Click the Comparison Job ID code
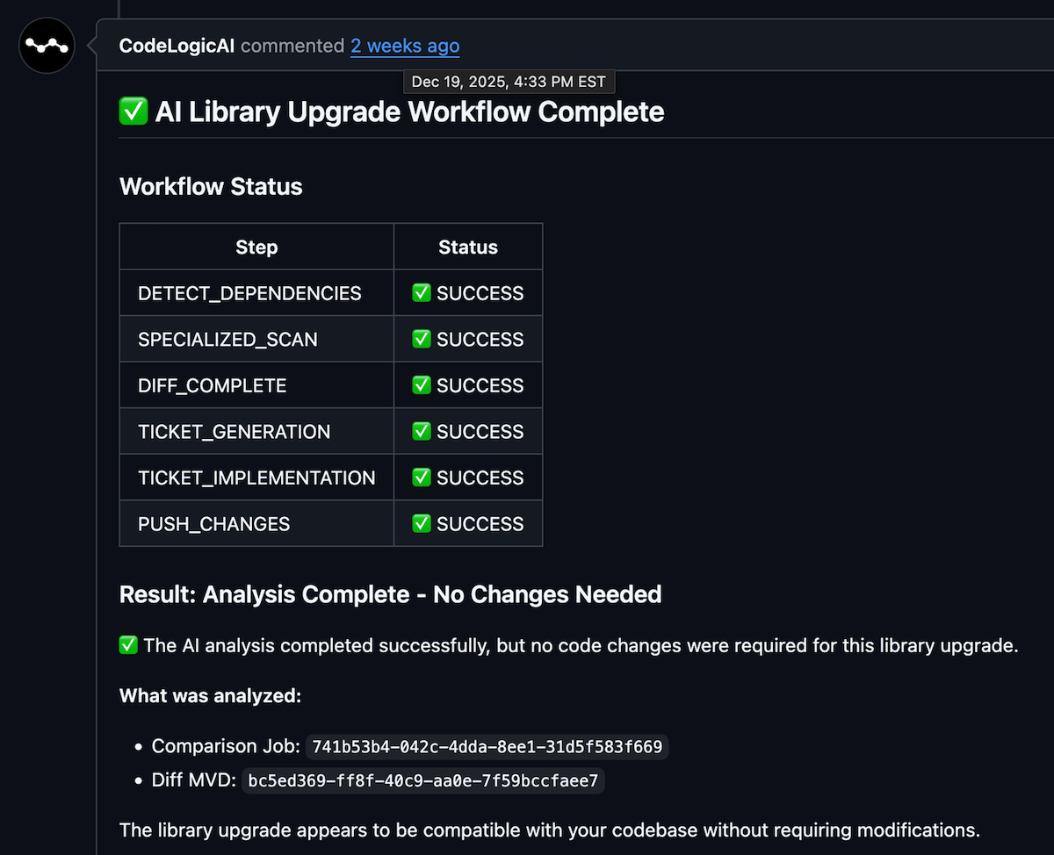Image resolution: width=1054 pixels, height=855 pixels. [487, 747]
